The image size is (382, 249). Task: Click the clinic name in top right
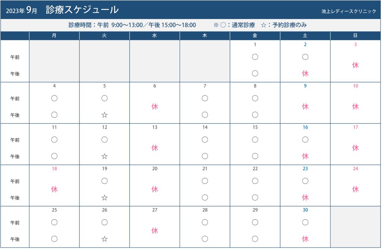[x=349, y=11]
